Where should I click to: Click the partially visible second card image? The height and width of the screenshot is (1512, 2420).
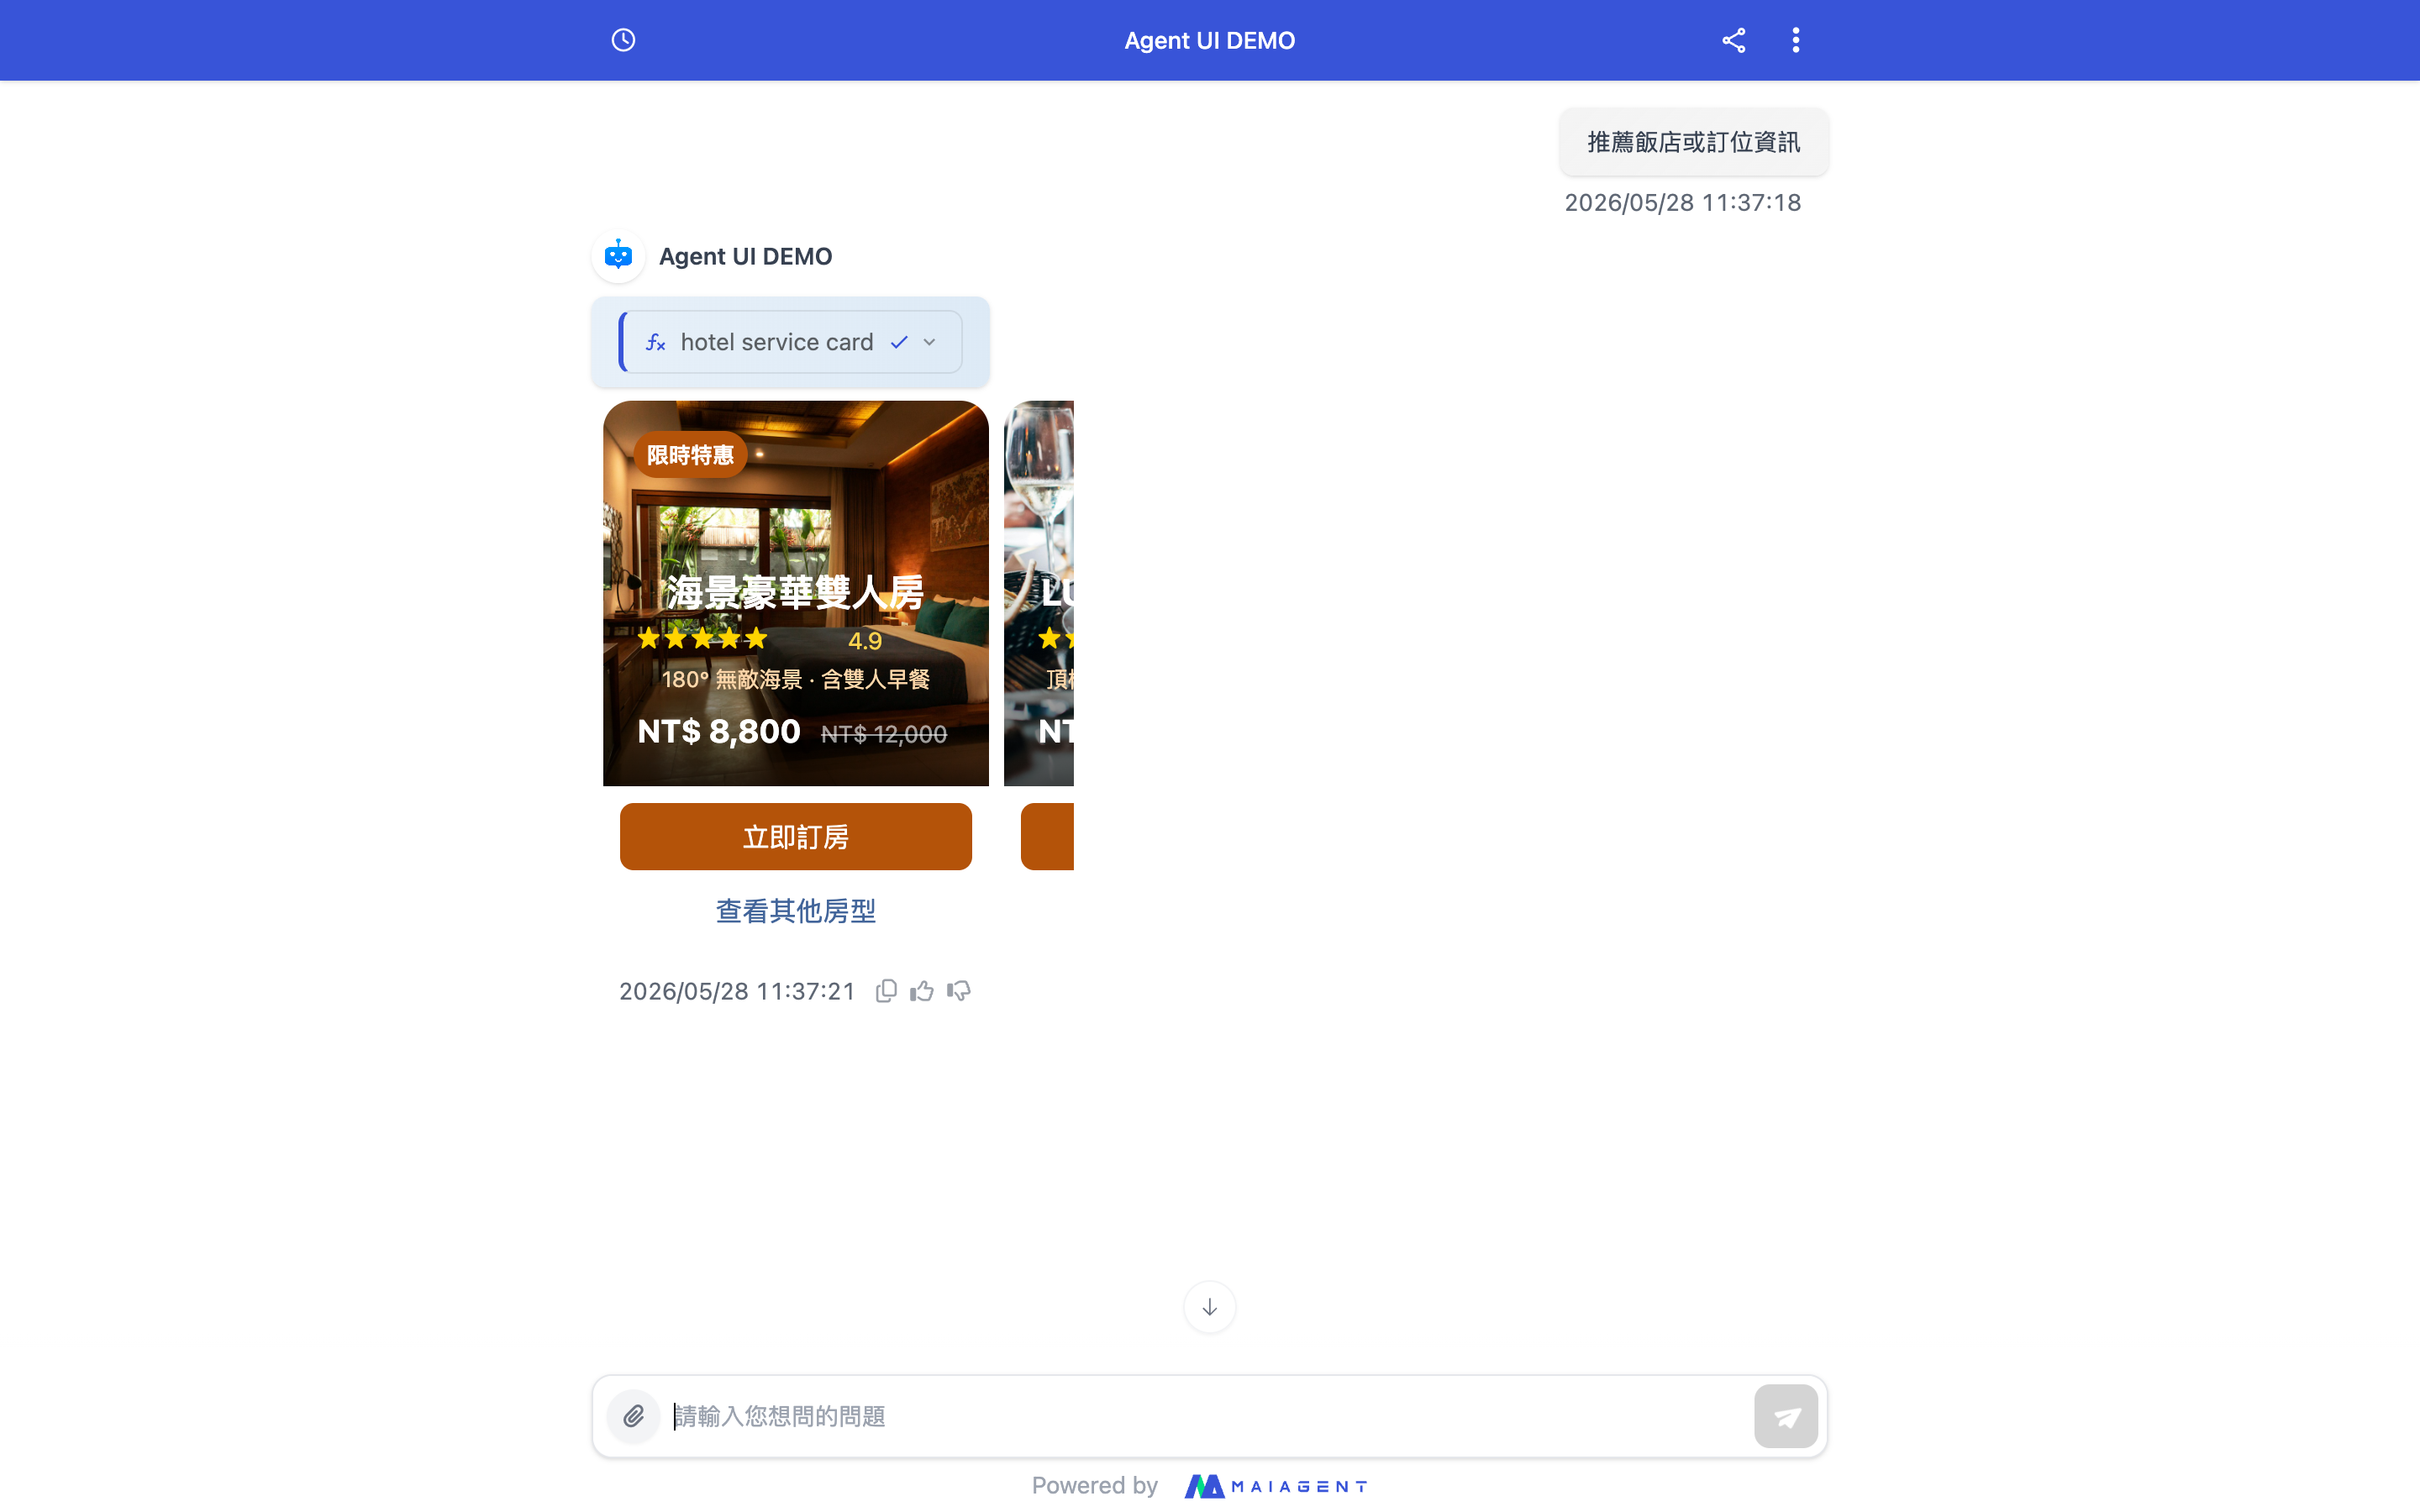pyautogui.click(x=1039, y=593)
